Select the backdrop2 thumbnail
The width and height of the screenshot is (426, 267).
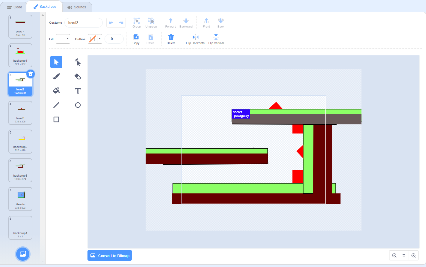[20, 142]
